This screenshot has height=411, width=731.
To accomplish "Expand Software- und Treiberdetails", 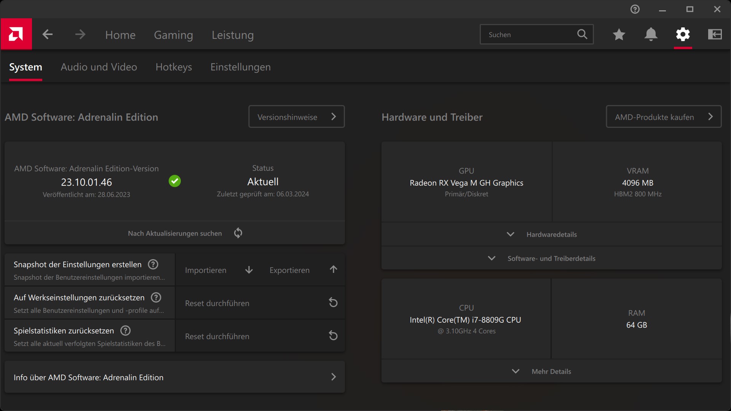I will click(551, 258).
